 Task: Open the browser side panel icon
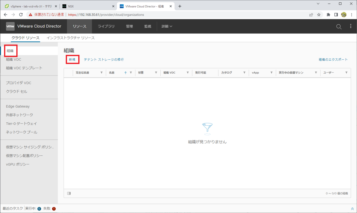pos(336,15)
